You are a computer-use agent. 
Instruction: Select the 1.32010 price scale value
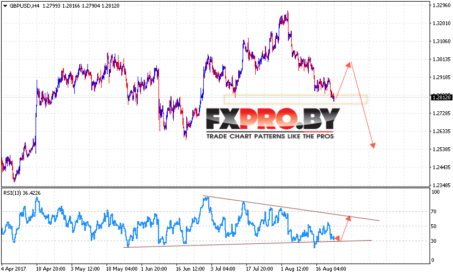click(x=442, y=23)
